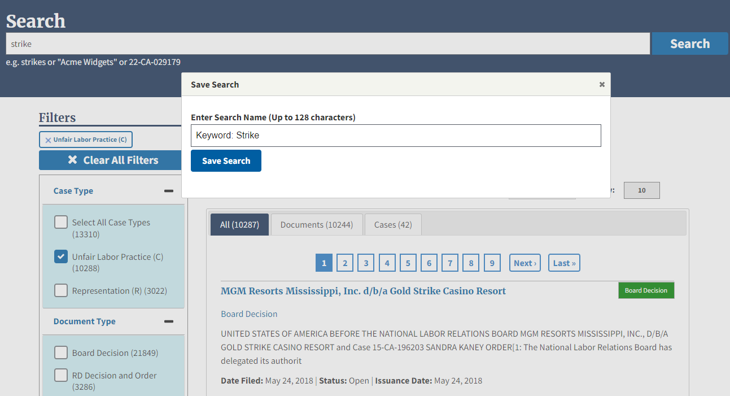This screenshot has width=730, height=396.
Task: Remove the Unfair Labor Practice filter tag
Action: click(x=48, y=140)
